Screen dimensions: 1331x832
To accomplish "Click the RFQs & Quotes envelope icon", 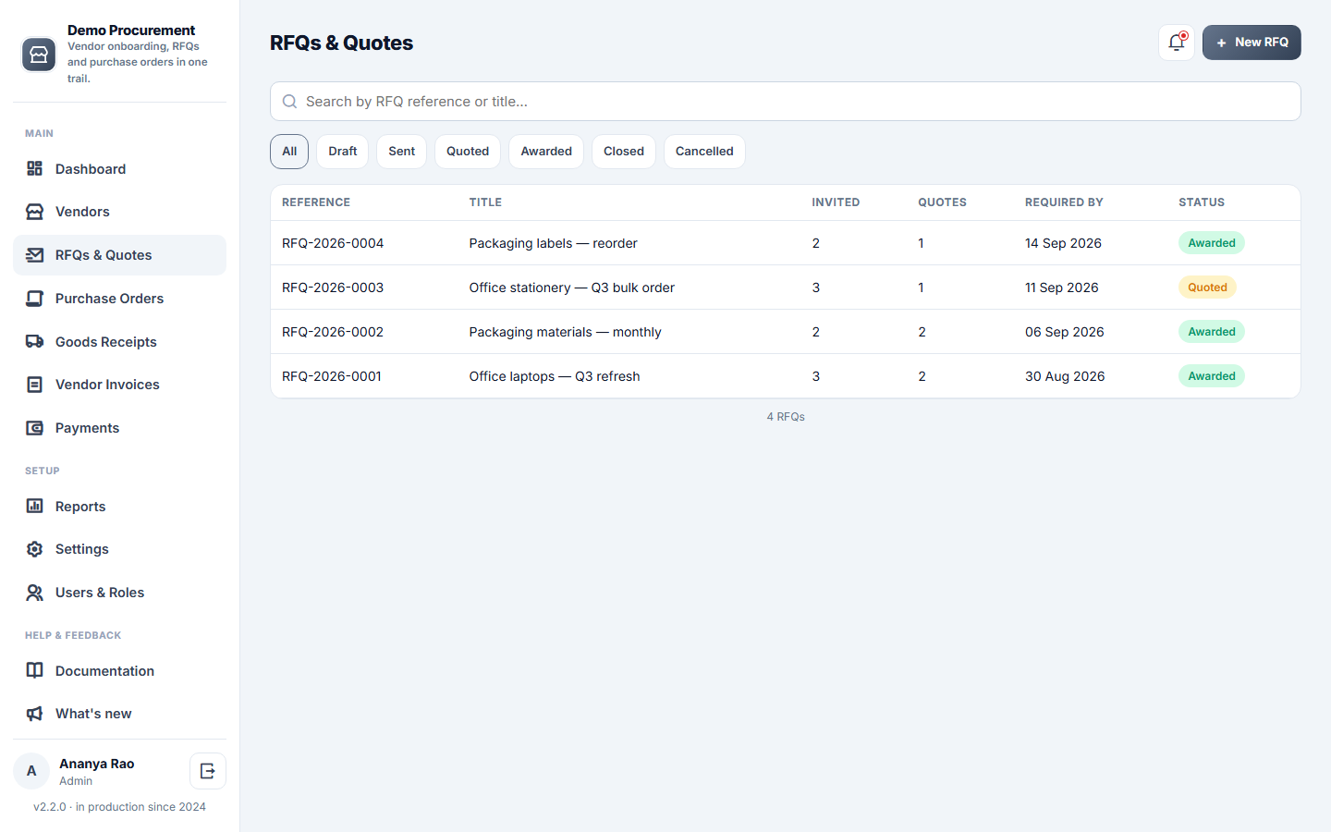I will 34,255.
